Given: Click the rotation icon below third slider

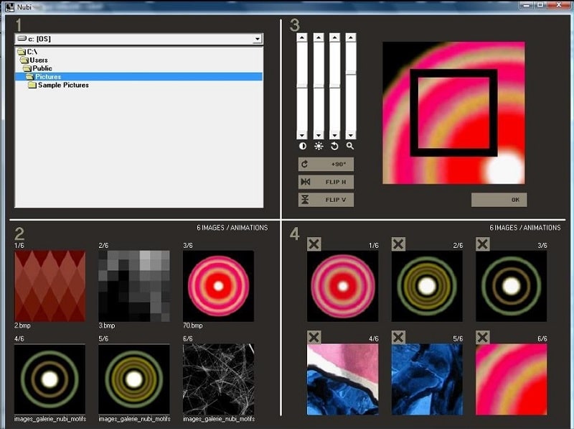Looking at the screenshot, I should point(334,146).
